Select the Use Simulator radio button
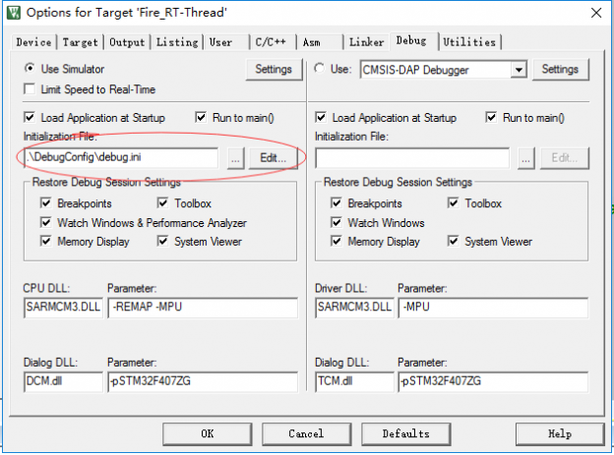Viewport: 614px width, 455px height. (x=31, y=70)
